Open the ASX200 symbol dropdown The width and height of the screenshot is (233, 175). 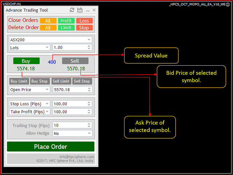(x=51, y=40)
